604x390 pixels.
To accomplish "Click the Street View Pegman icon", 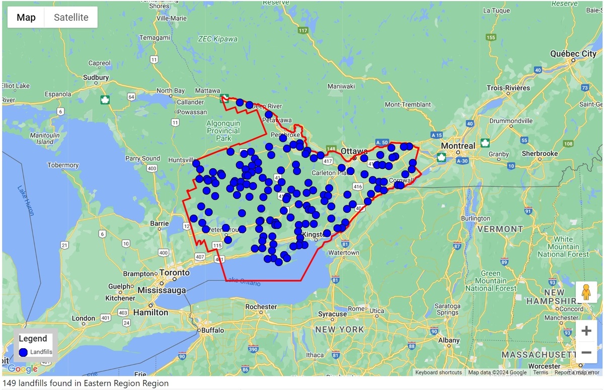I will pyautogui.click(x=586, y=292).
